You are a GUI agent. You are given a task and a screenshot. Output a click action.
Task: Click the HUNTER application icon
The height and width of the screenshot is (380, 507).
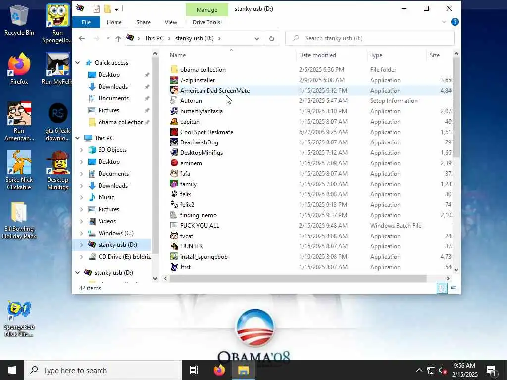point(174,246)
